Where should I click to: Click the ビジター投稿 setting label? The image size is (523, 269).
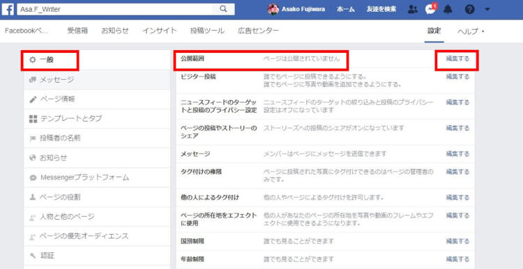pyautogui.click(x=198, y=77)
